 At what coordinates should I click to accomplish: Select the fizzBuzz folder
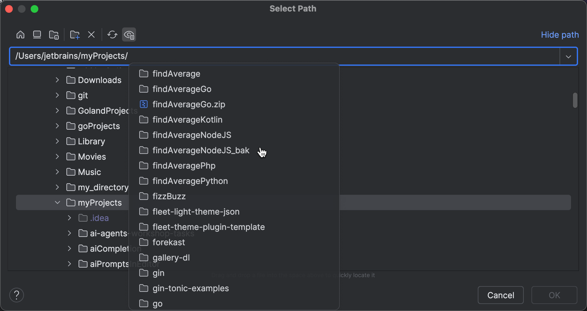(169, 196)
